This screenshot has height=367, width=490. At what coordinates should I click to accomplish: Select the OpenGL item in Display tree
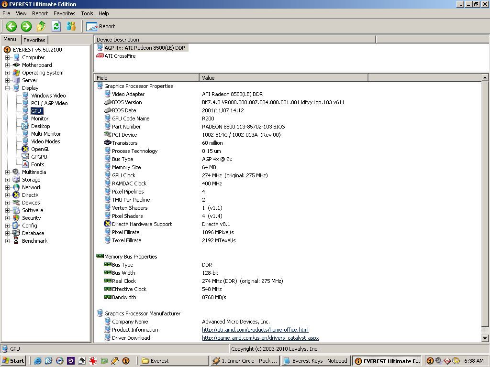pyautogui.click(x=40, y=149)
